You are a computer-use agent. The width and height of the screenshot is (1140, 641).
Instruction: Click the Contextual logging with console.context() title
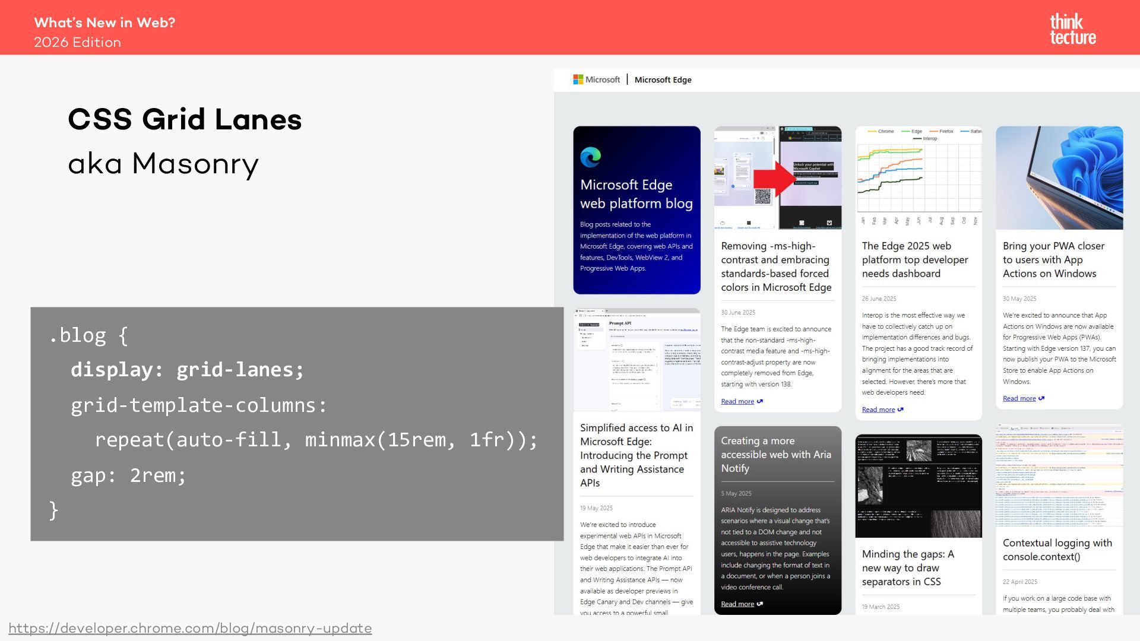click(1057, 550)
